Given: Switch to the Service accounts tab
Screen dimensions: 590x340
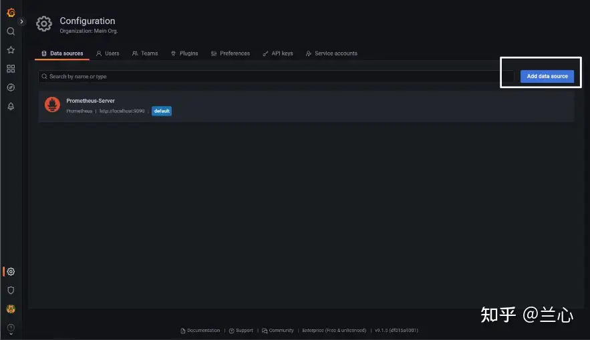Looking at the screenshot, I should 331,53.
